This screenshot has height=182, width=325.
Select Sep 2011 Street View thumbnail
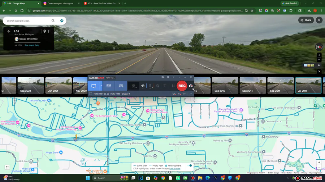click(281, 85)
